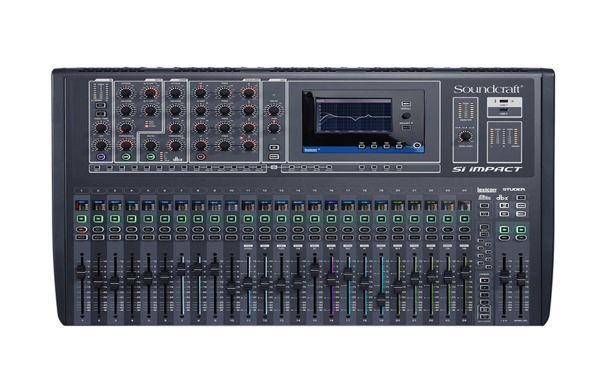Toggle the ON button for channel 12
The image size is (614, 384).
pos(264,219)
